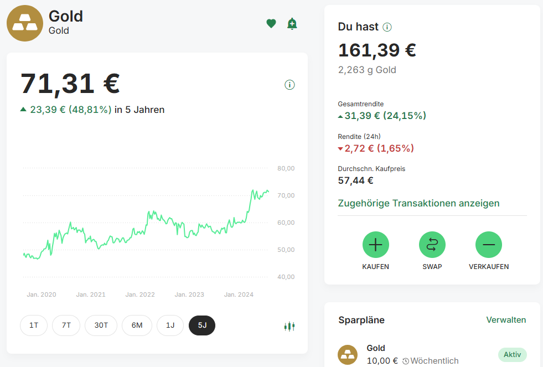Tap the Swap arrows button
The width and height of the screenshot is (543, 367).
click(432, 245)
